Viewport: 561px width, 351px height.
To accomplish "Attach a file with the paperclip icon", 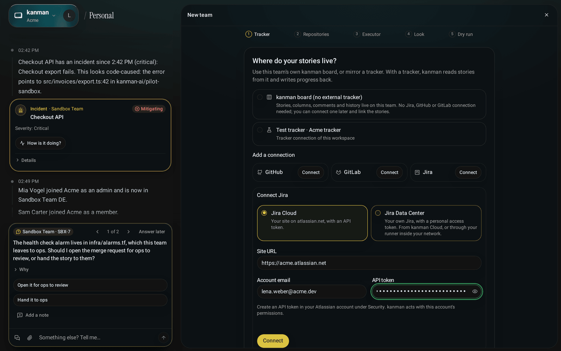I will [x=30, y=338].
